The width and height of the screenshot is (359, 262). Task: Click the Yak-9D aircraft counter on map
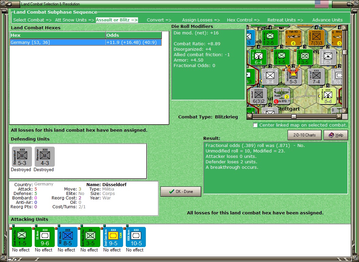click(293, 38)
